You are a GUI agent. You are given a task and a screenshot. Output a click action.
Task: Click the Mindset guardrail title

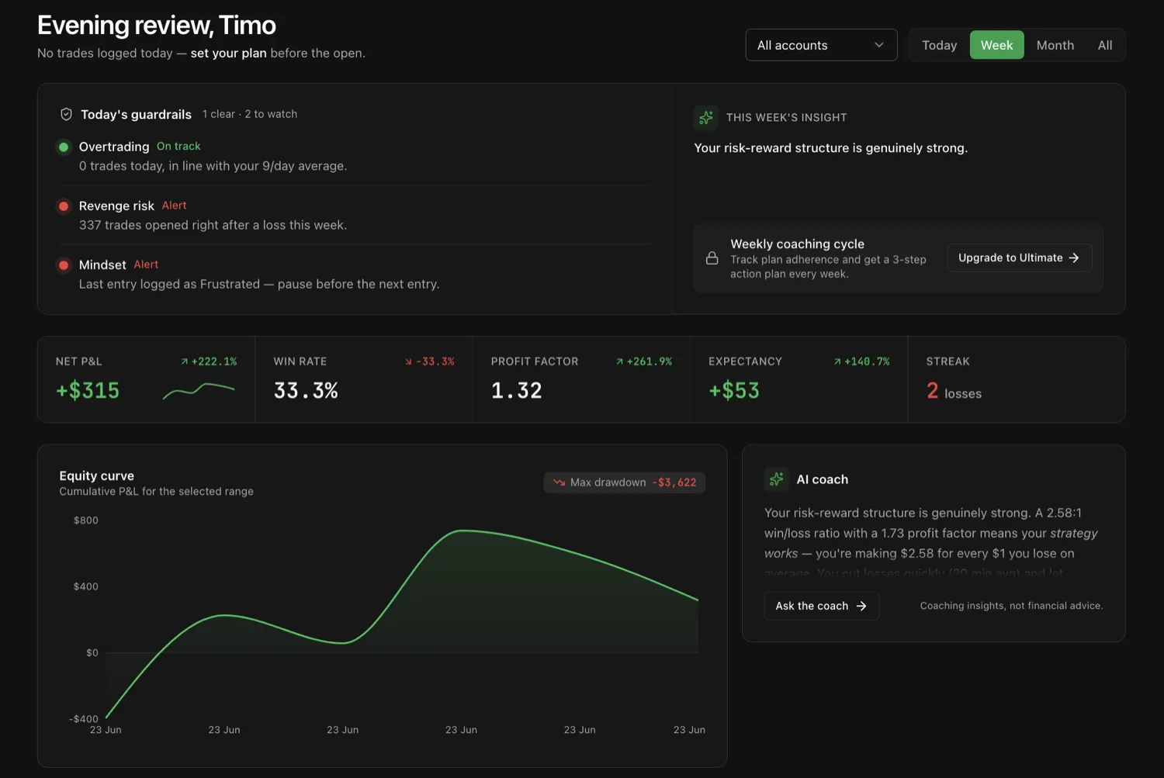[x=102, y=265]
